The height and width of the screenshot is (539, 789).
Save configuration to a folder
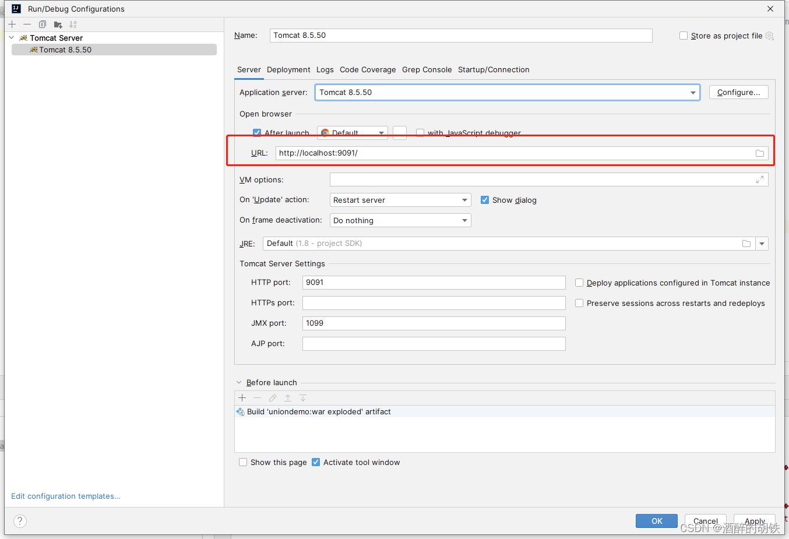(x=58, y=24)
